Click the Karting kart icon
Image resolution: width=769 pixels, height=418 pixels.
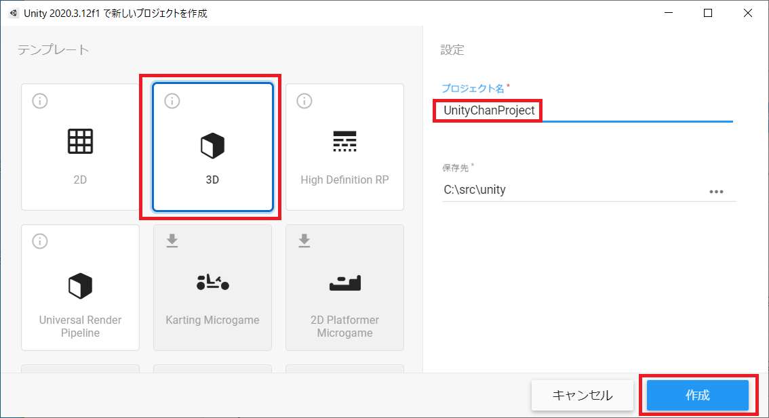212,283
